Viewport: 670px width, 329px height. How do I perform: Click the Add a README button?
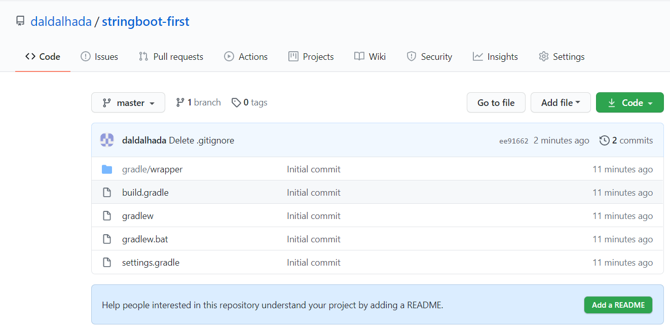[618, 305]
